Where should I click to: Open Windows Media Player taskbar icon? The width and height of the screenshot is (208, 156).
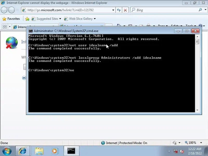click(55, 151)
